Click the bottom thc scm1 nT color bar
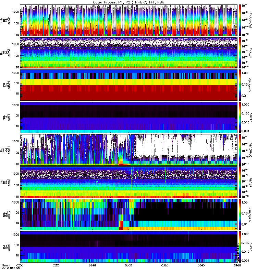 click(240, 247)
